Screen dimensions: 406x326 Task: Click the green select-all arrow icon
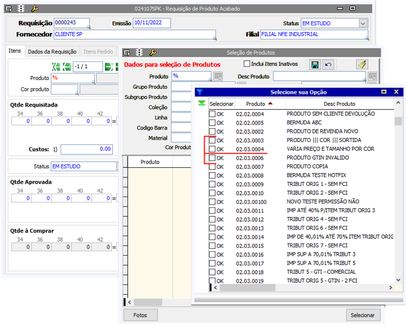tap(201, 103)
